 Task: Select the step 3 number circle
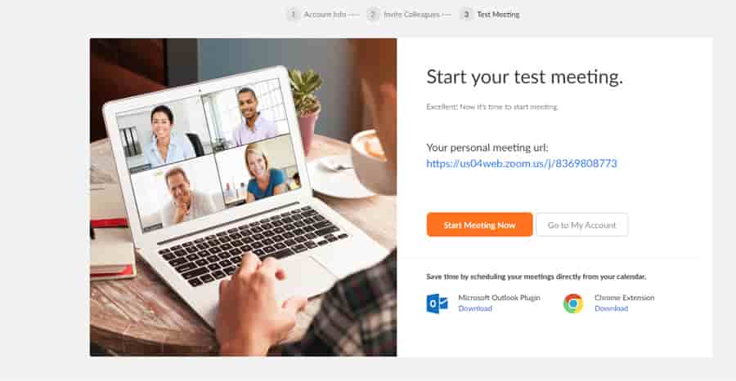(466, 15)
